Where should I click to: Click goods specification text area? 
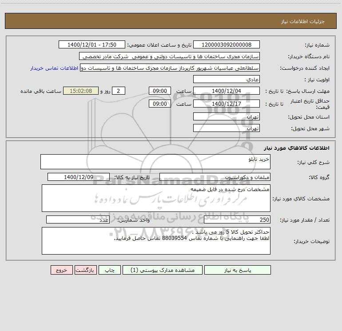click(x=156, y=198)
